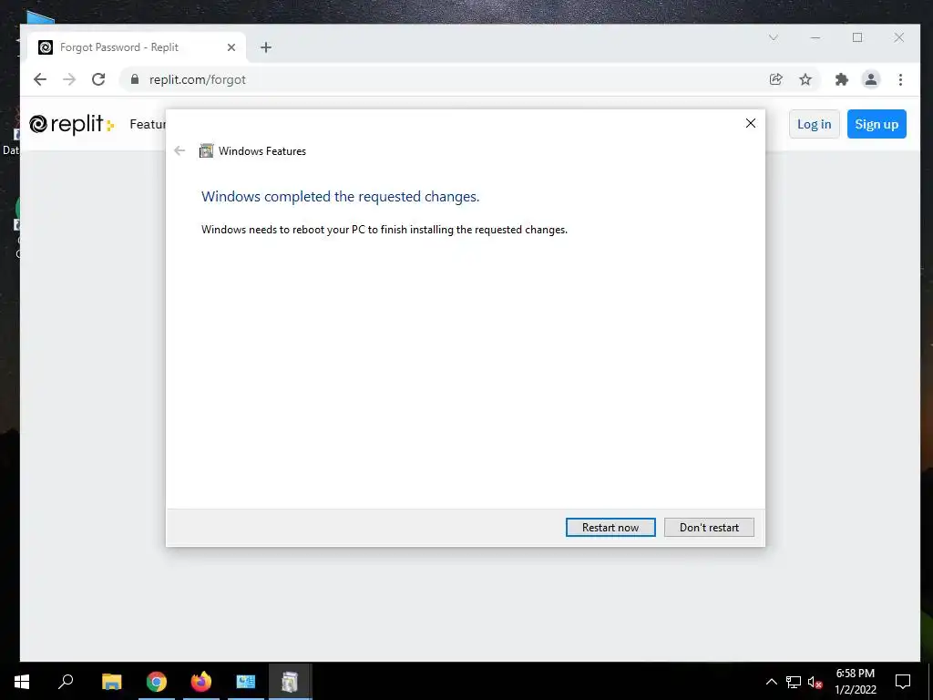Open network status tray icon
This screenshot has width=933, height=700.
pyautogui.click(x=794, y=682)
